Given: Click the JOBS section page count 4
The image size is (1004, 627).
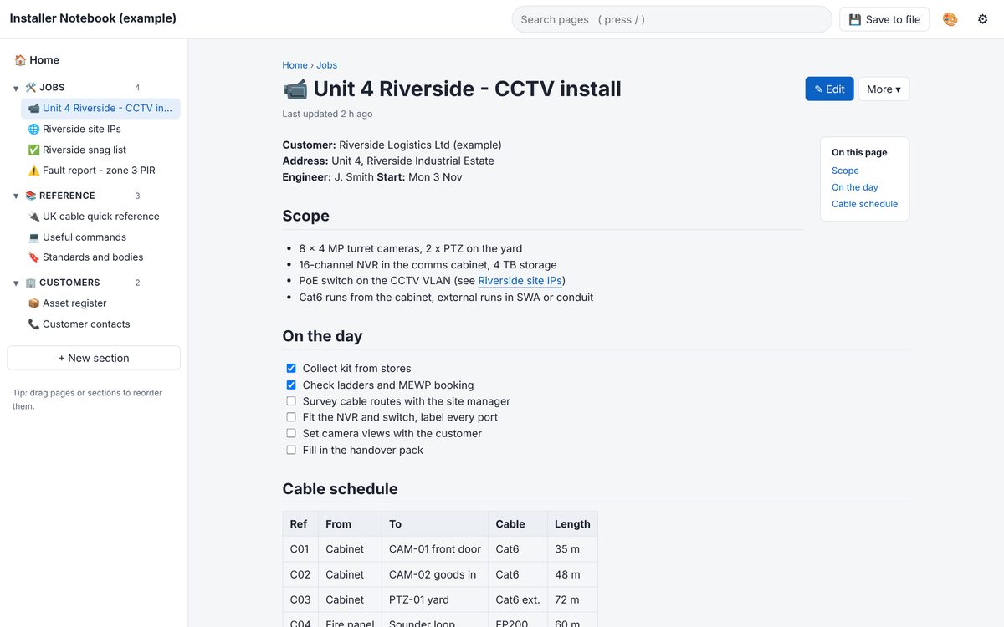Looking at the screenshot, I should tap(137, 88).
